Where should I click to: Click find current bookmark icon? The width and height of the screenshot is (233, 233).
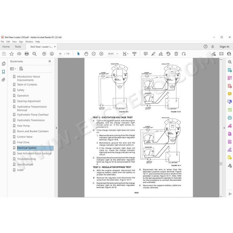click(x=21, y=69)
